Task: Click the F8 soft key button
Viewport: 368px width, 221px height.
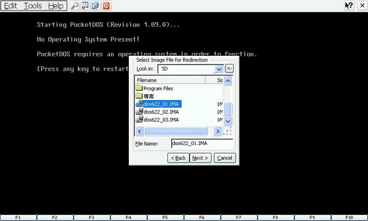Action: tap(275, 218)
